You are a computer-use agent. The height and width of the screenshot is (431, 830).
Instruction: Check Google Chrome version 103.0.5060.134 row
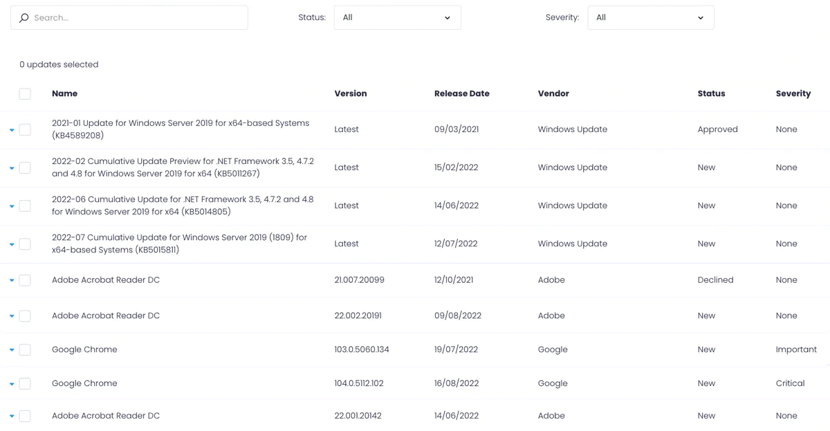25,349
